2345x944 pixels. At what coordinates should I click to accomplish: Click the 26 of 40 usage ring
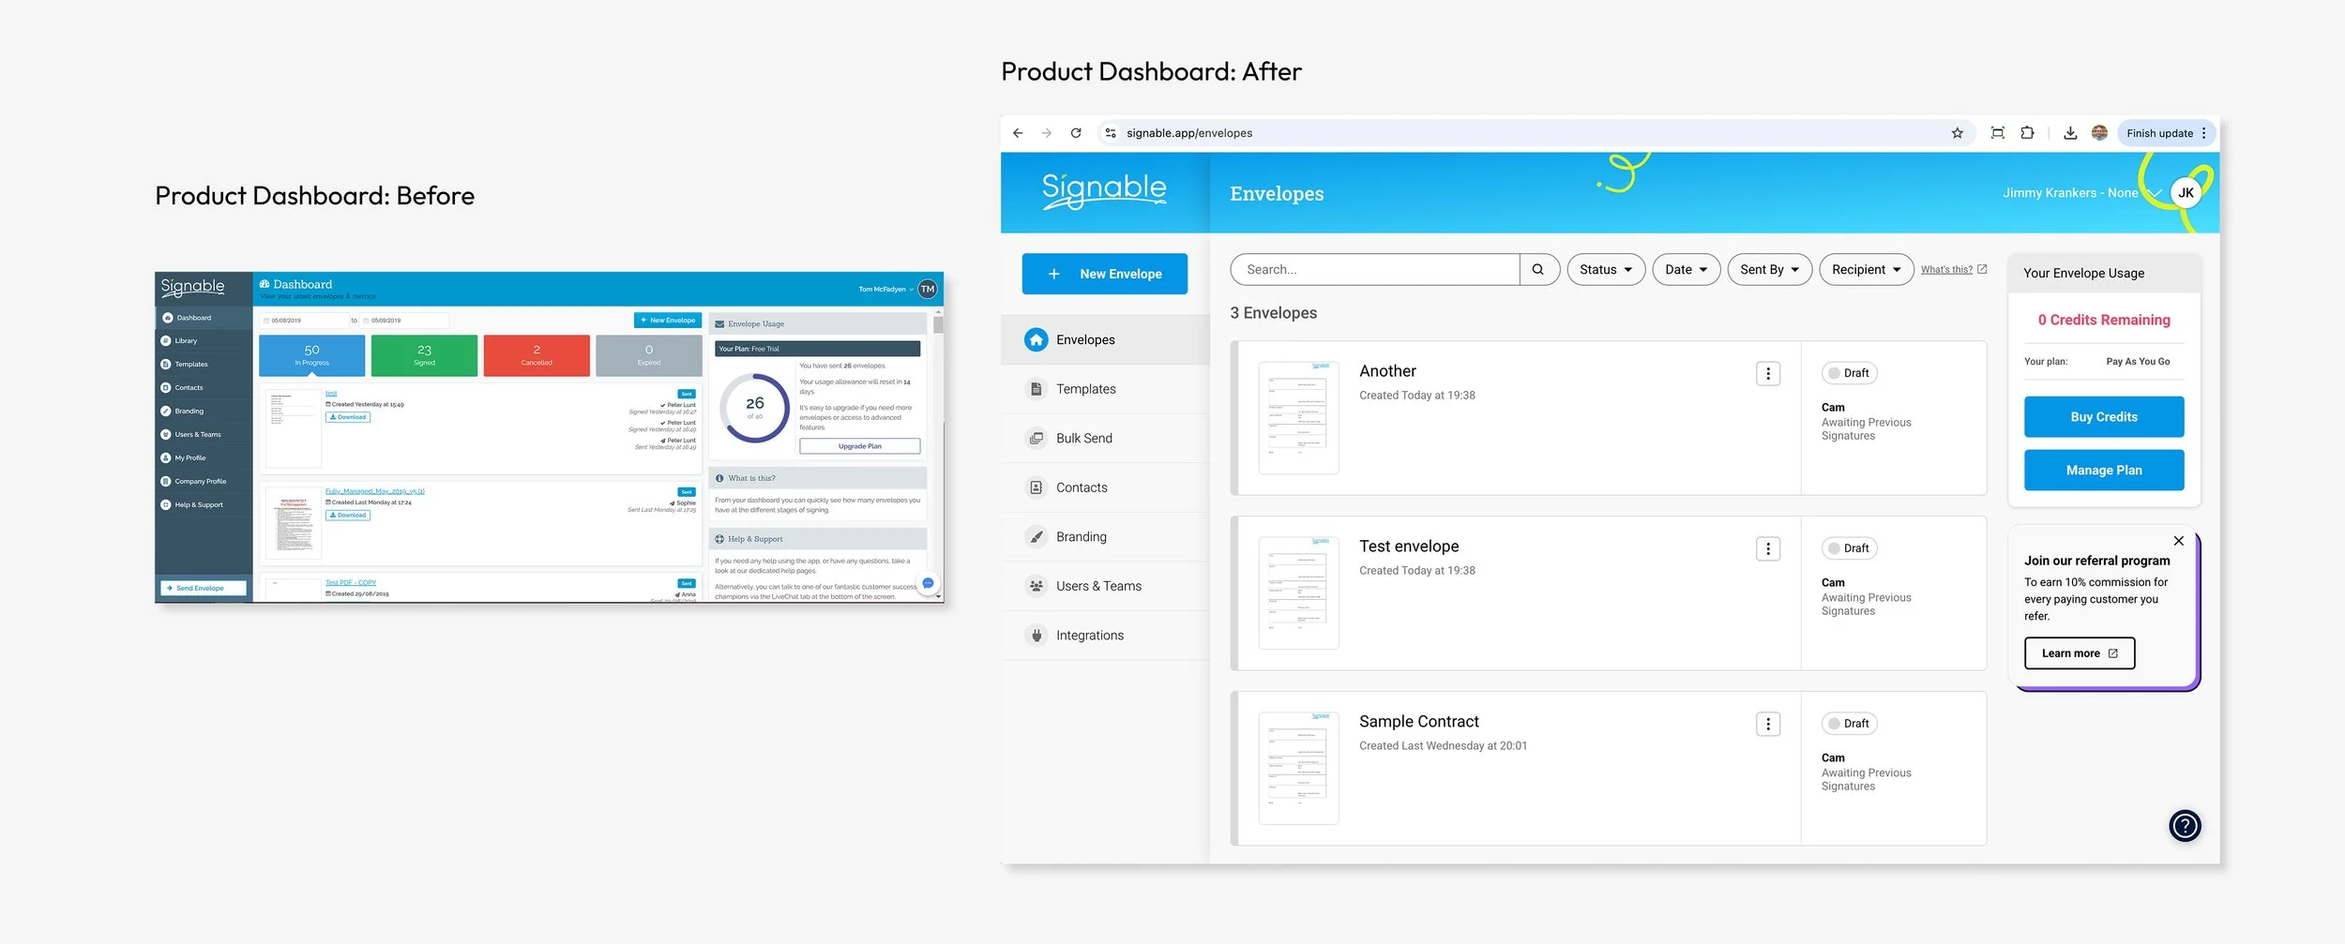click(755, 408)
